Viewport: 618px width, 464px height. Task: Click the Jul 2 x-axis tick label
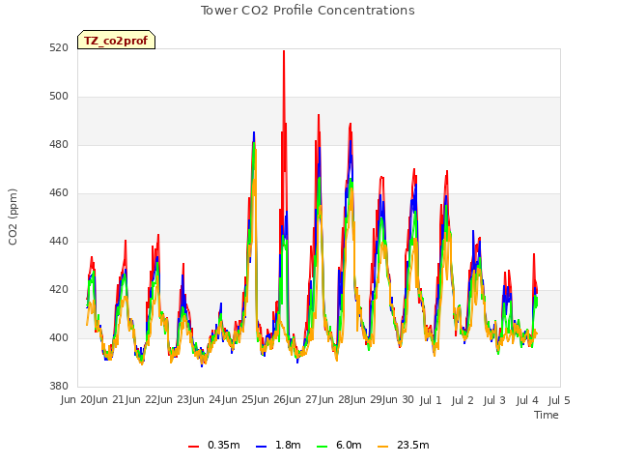(463, 400)
